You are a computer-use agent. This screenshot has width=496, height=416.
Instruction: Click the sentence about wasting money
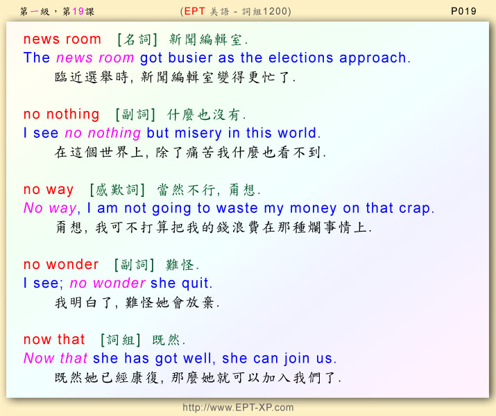tap(228, 208)
